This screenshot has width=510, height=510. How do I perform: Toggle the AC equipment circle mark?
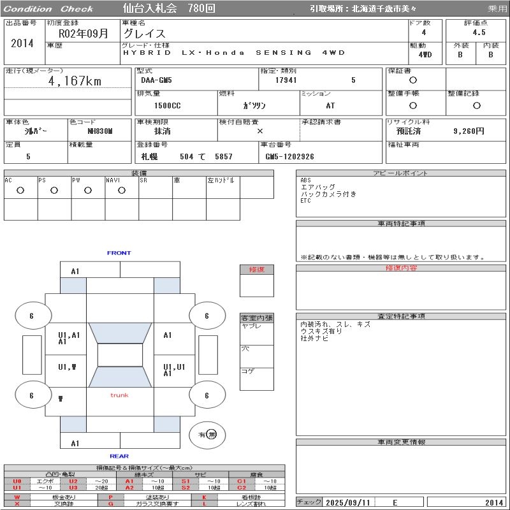point(20,190)
